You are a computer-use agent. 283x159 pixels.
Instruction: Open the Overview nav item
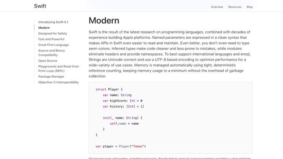point(217,7)
